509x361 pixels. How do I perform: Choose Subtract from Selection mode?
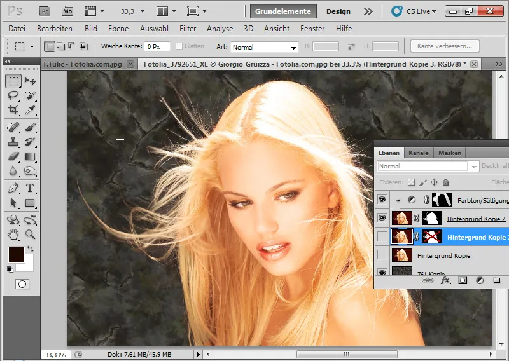click(72, 46)
